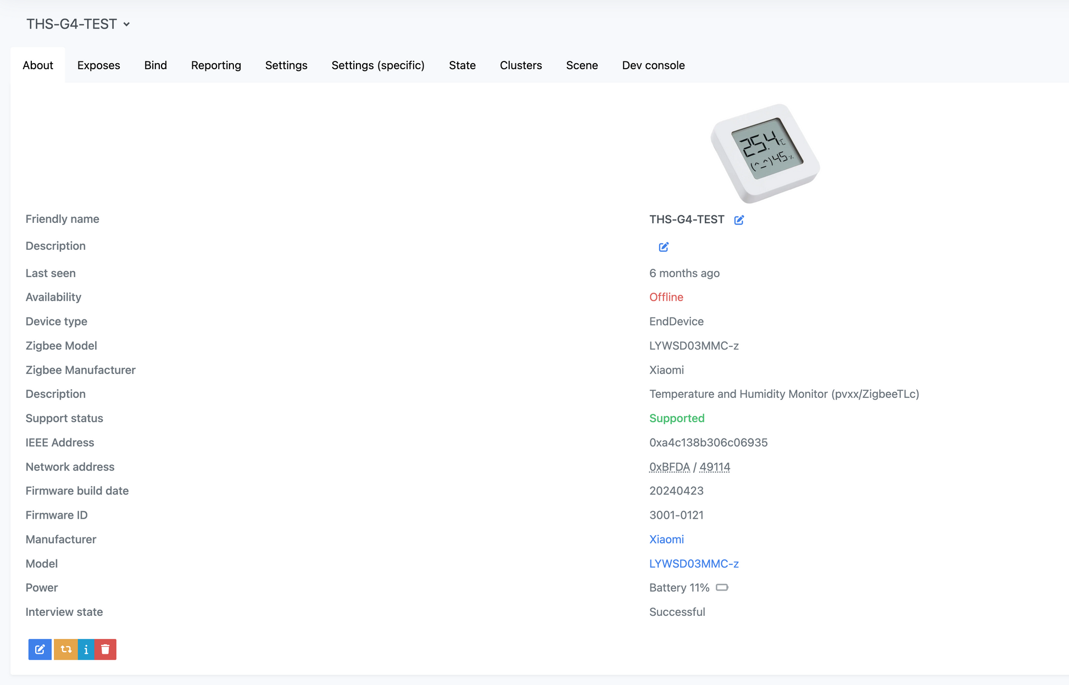
Task: Open the Dev console tab
Action: pos(653,65)
